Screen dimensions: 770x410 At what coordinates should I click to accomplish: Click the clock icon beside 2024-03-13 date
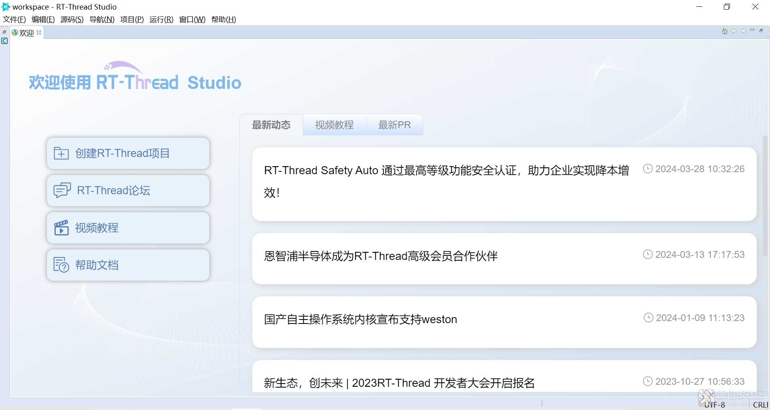coord(648,254)
